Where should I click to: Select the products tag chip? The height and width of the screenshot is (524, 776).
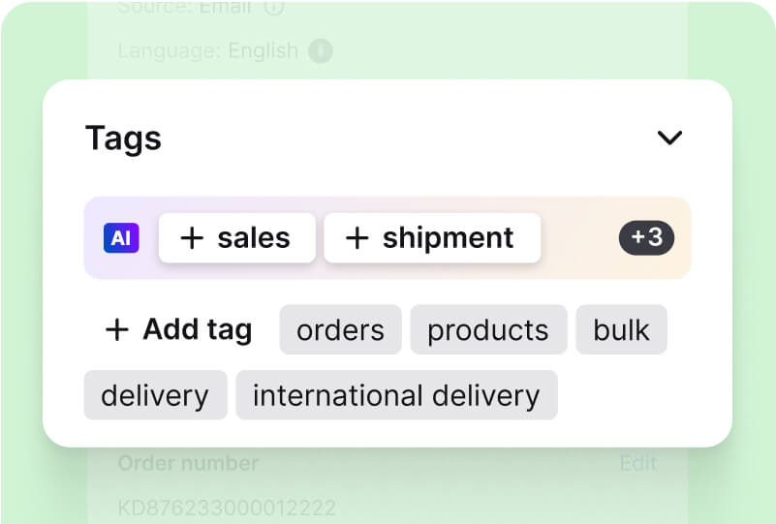[487, 330]
